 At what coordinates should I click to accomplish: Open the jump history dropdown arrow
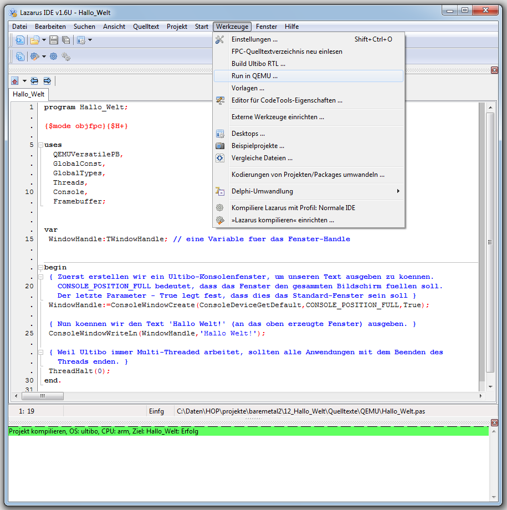tap(24, 81)
